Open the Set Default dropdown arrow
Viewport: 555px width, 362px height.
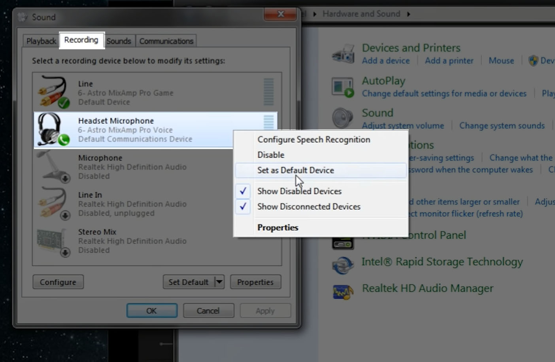click(x=219, y=282)
